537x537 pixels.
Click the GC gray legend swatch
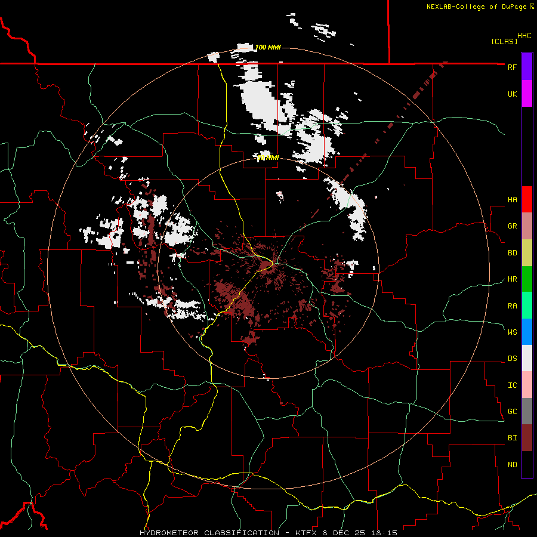click(527, 411)
